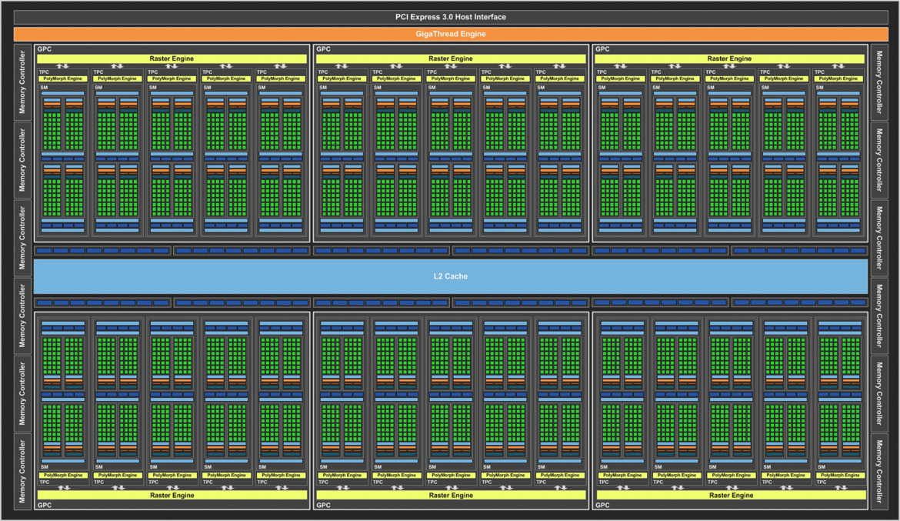Select the orange GigaThread Engine bar
Screen dimensions: 900x521
coord(451,34)
